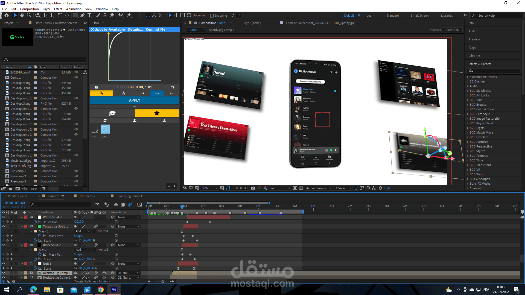
Task: Enable the Snapping checkbox
Action: click(x=212, y=16)
